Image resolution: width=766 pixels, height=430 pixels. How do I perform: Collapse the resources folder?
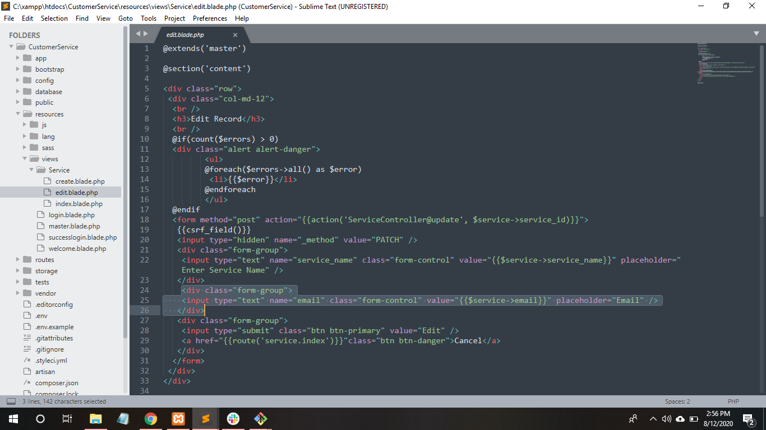[x=19, y=114]
